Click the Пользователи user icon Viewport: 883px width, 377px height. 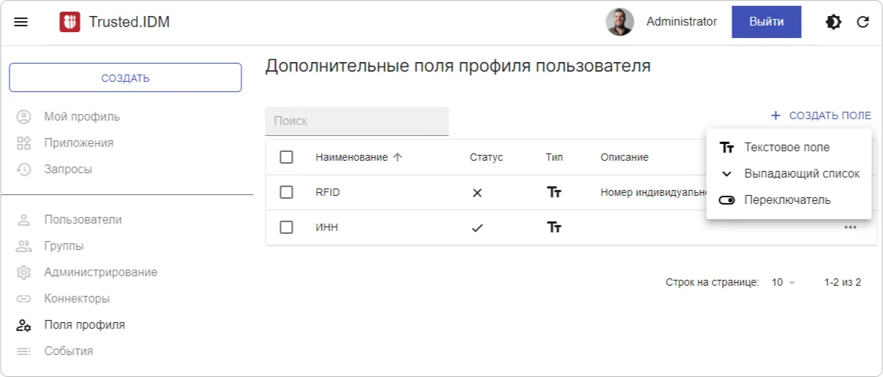pos(23,220)
